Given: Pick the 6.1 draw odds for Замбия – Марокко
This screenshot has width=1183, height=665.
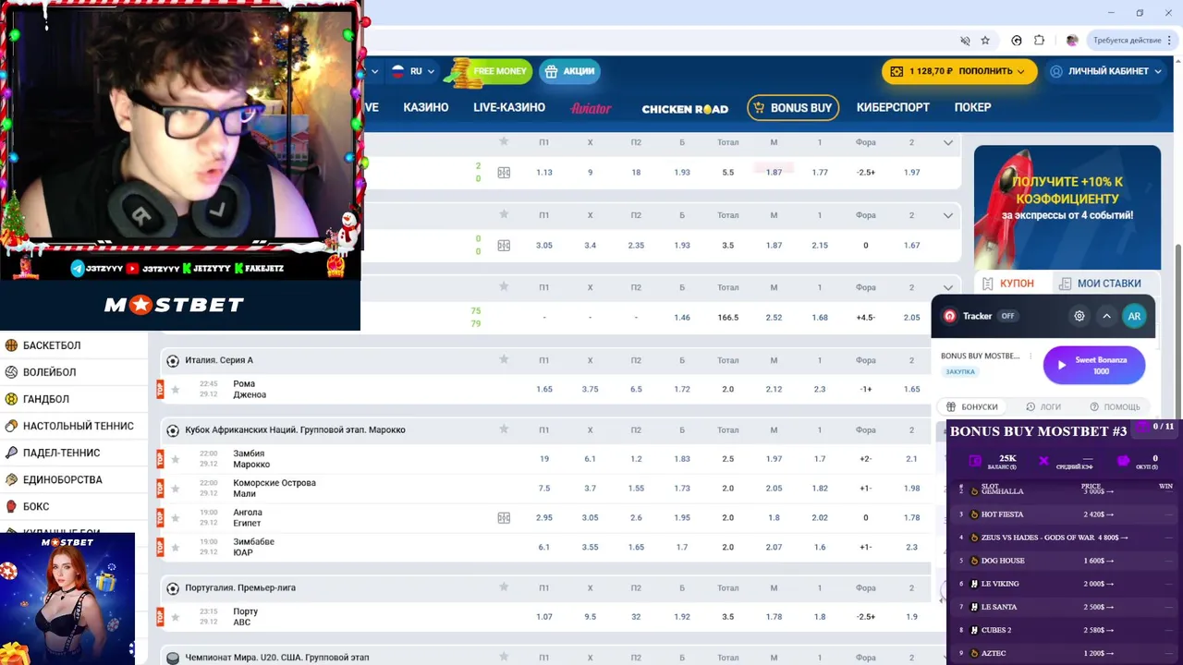Looking at the screenshot, I should 591,459.
